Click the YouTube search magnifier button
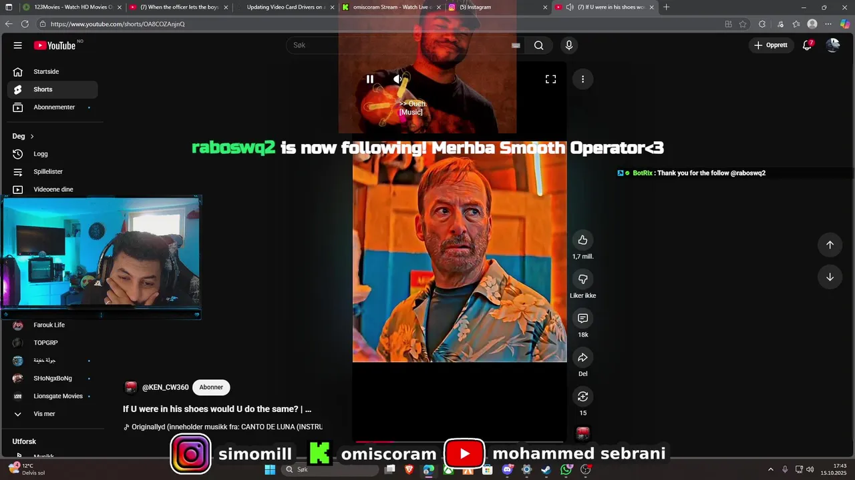The width and height of the screenshot is (855, 480). (x=538, y=45)
